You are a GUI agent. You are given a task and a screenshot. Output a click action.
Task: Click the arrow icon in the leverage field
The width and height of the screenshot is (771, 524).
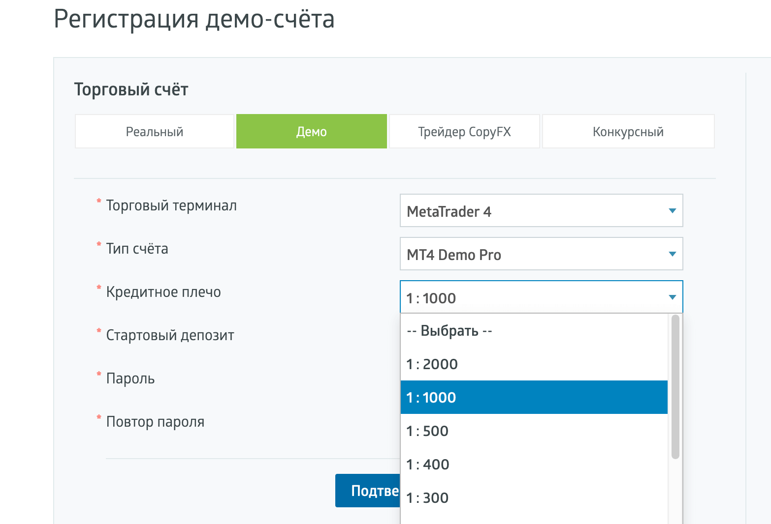[x=672, y=297]
